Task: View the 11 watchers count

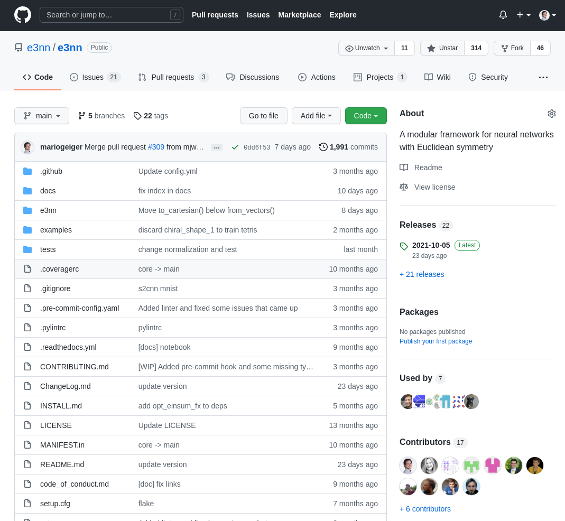Action: point(404,48)
